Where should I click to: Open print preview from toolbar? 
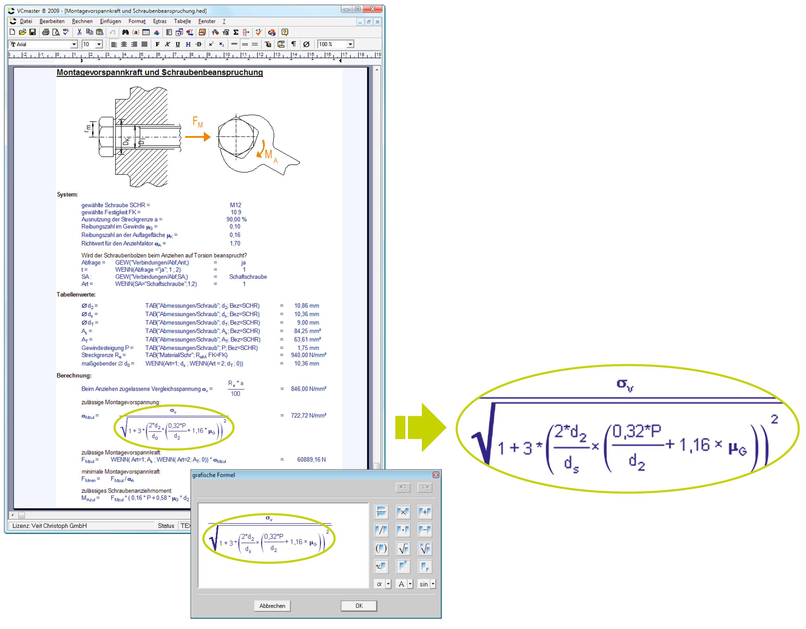(56, 32)
